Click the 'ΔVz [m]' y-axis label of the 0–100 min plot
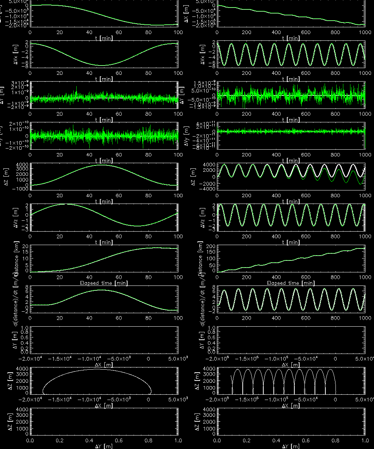This screenshot has height=449, width=374. pos(16,218)
